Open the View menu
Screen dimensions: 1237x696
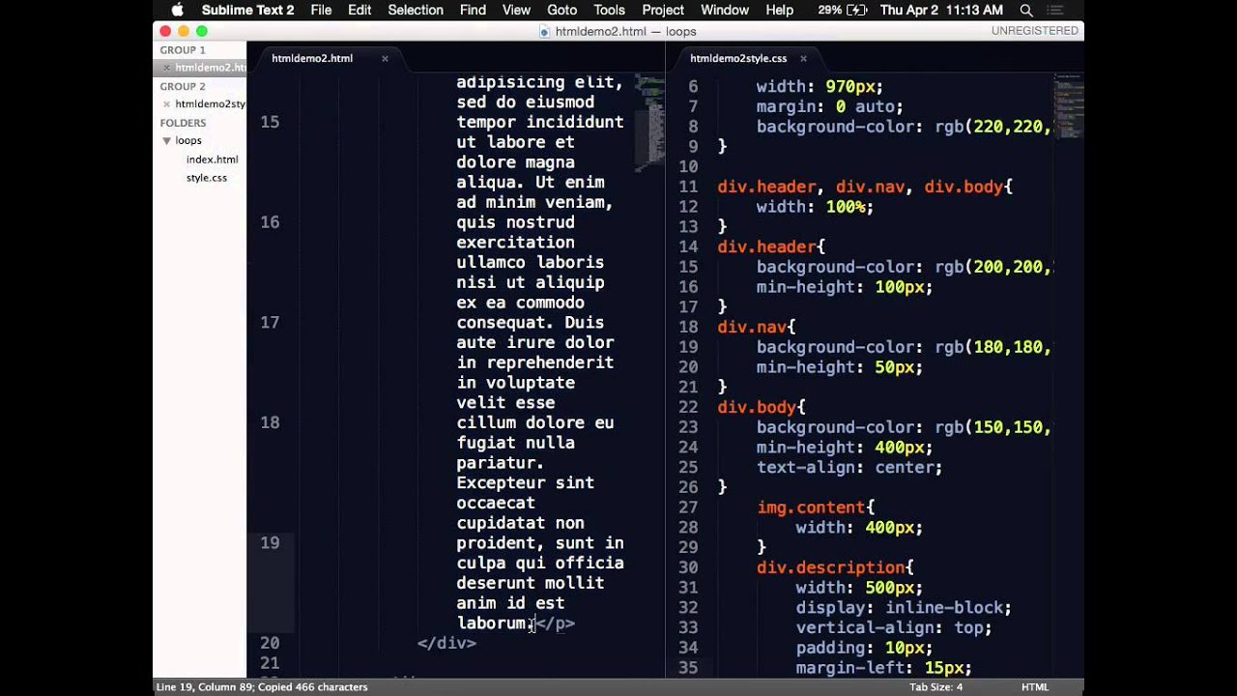tap(516, 10)
